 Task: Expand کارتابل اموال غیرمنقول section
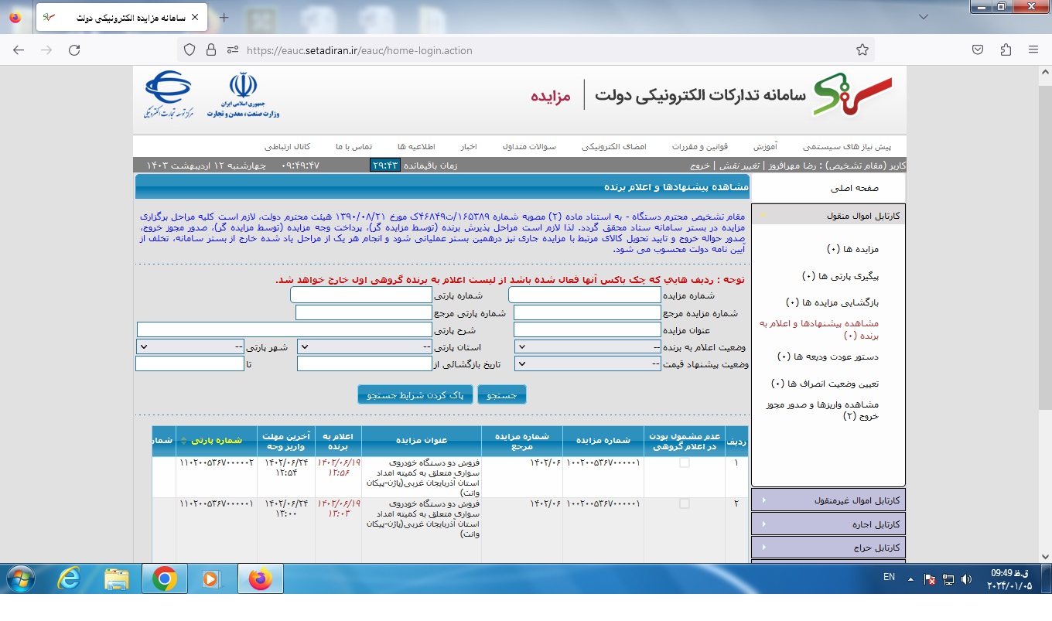[x=828, y=500]
